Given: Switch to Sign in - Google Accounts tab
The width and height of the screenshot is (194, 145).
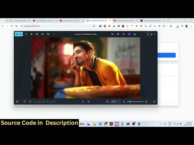Looking at the screenshot, I should point(18,21).
